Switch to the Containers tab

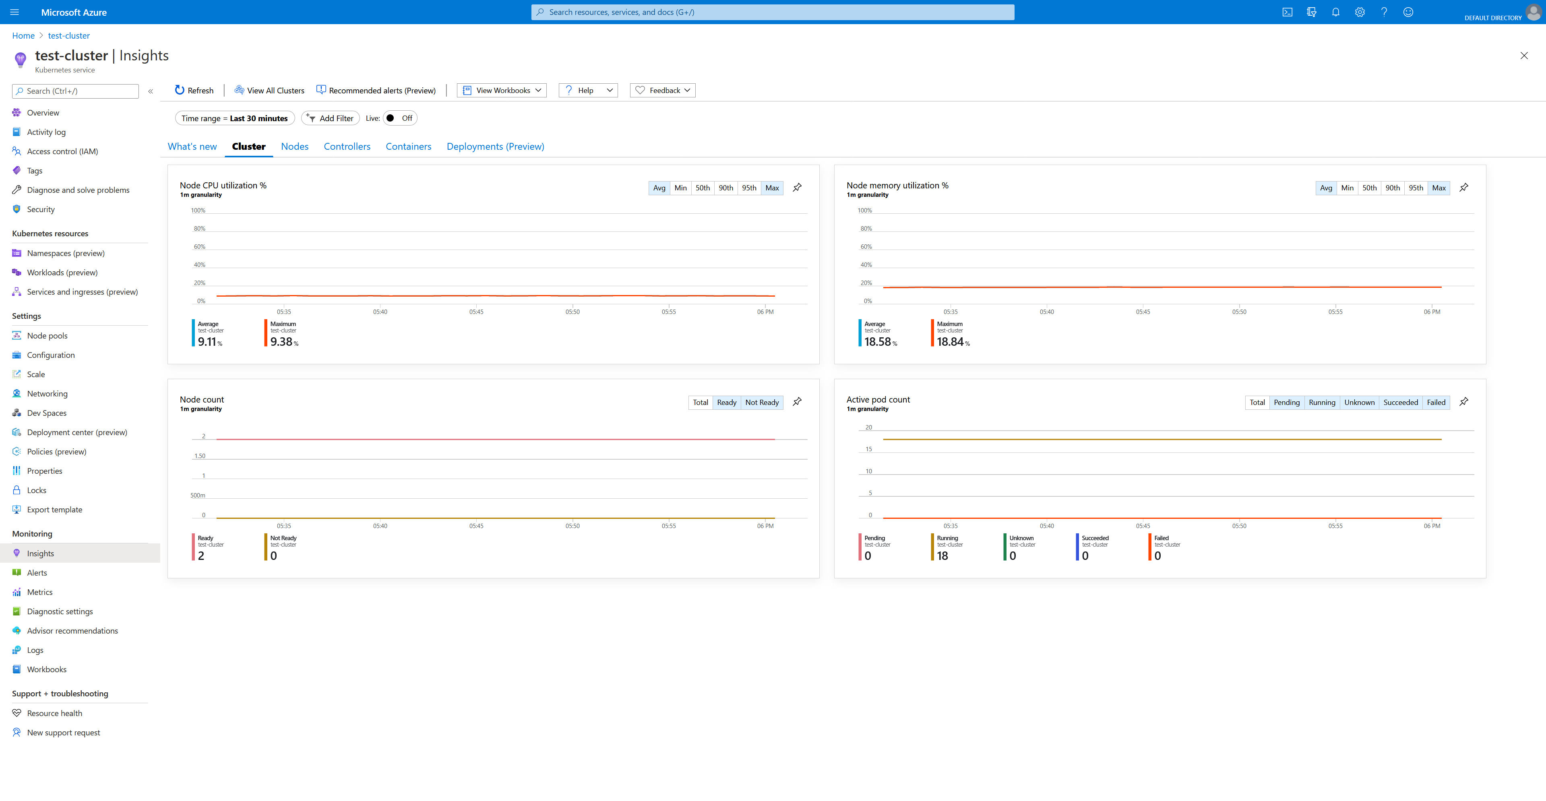click(x=408, y=147)
